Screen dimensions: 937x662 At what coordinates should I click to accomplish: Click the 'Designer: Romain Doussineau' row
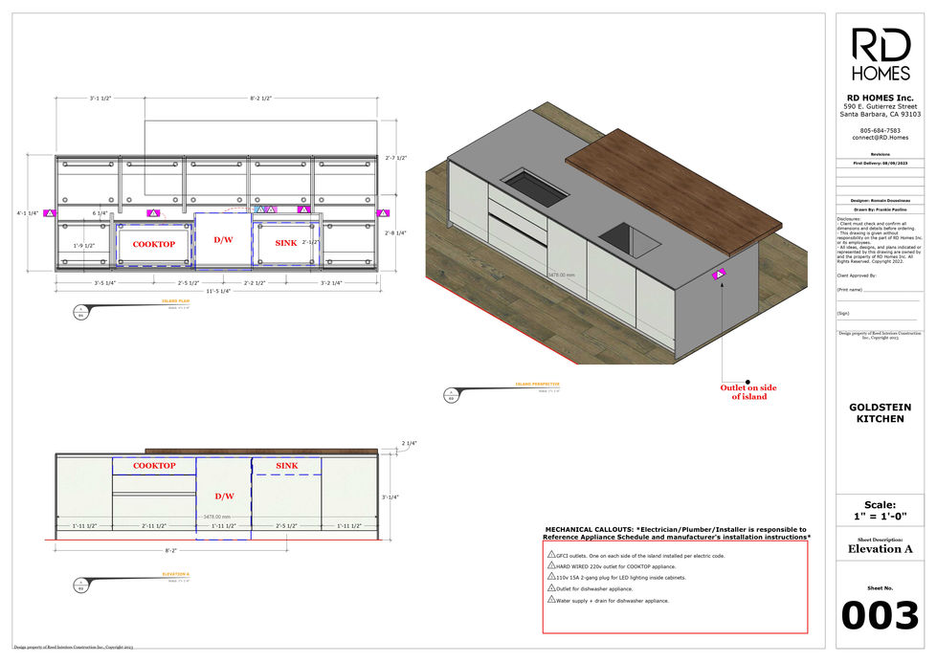tap(881, 201)
